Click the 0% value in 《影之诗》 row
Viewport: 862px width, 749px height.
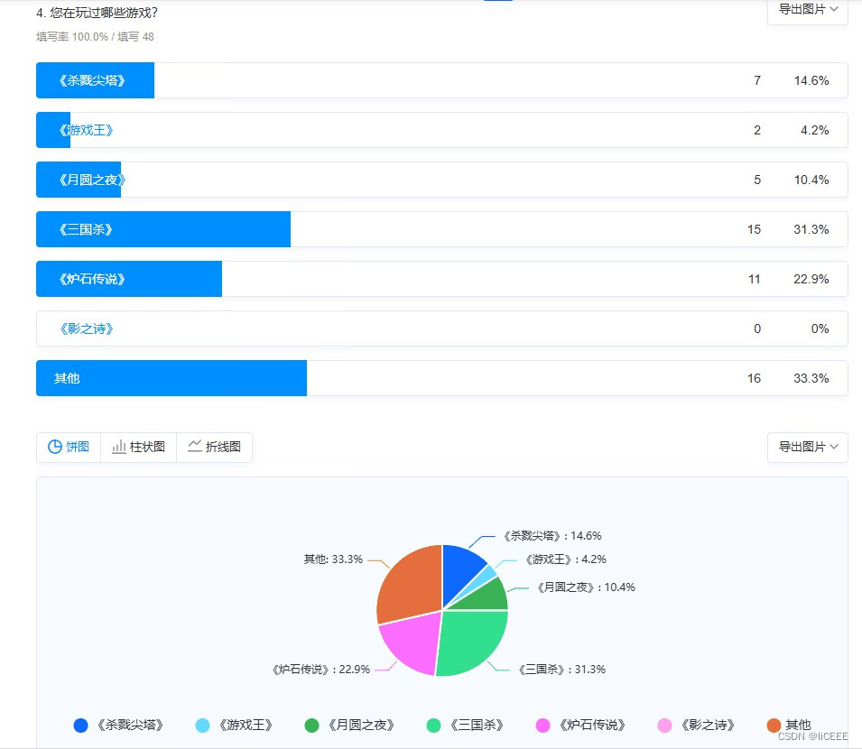pos(820,328)
